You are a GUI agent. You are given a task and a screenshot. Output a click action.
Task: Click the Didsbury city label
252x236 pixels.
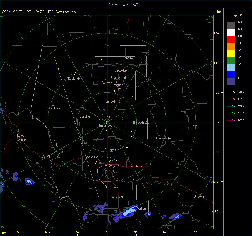(x=106, y=126)
